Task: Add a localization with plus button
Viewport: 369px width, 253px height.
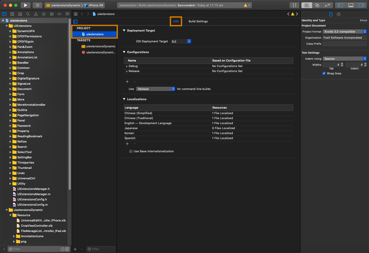Action: [x=127, y=144]
